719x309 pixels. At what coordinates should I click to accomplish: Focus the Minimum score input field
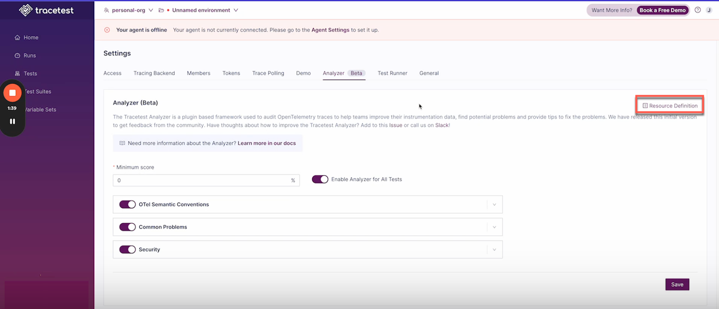206,180
